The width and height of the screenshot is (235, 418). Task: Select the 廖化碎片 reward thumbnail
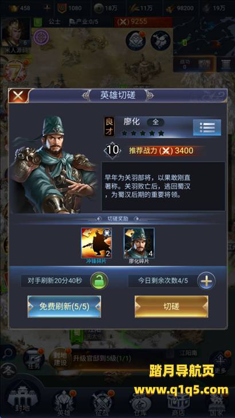pyautogui.click(x=139, y=243)
